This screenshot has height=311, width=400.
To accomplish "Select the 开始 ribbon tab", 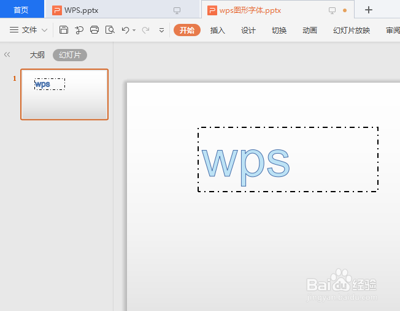I will [187, 30].
